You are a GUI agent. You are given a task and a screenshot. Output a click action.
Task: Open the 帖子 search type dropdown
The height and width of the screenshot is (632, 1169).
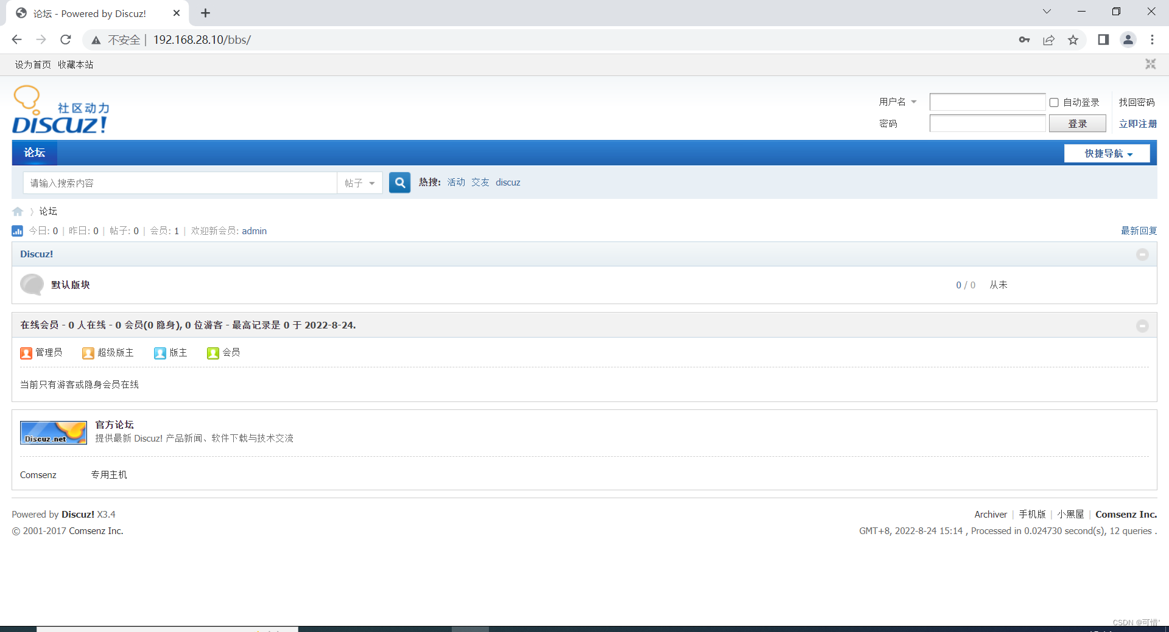[x=360, y=183]
